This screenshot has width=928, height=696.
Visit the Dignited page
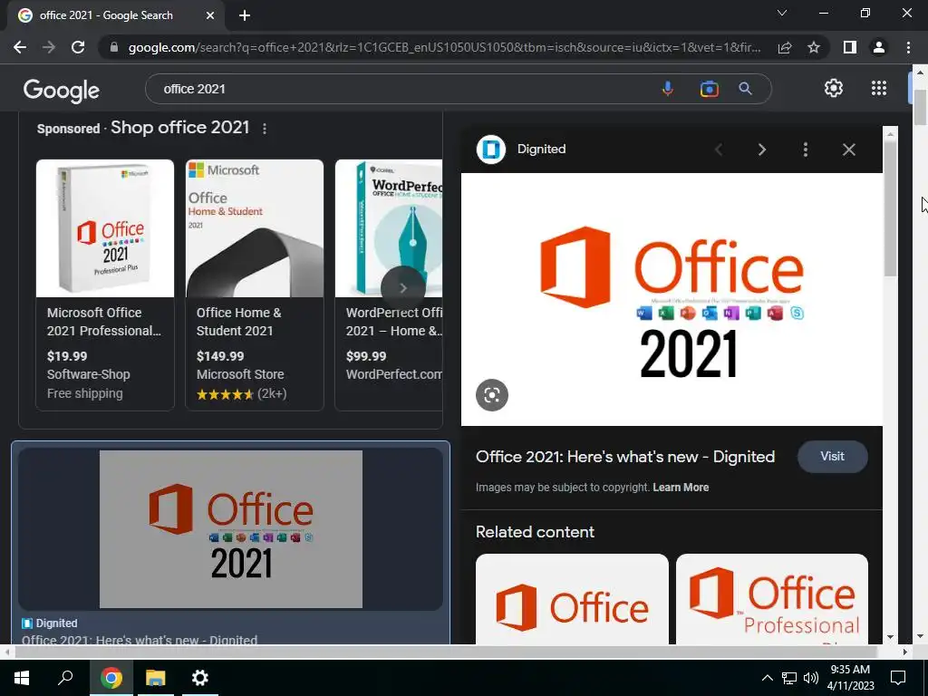coord(832,457)
